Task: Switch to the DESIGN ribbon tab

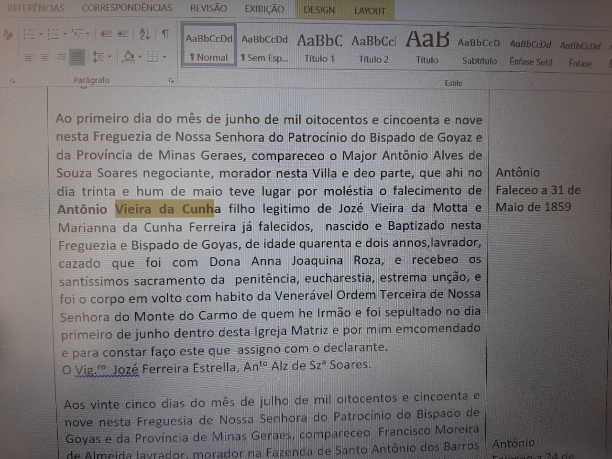Action: pos(318,9)
